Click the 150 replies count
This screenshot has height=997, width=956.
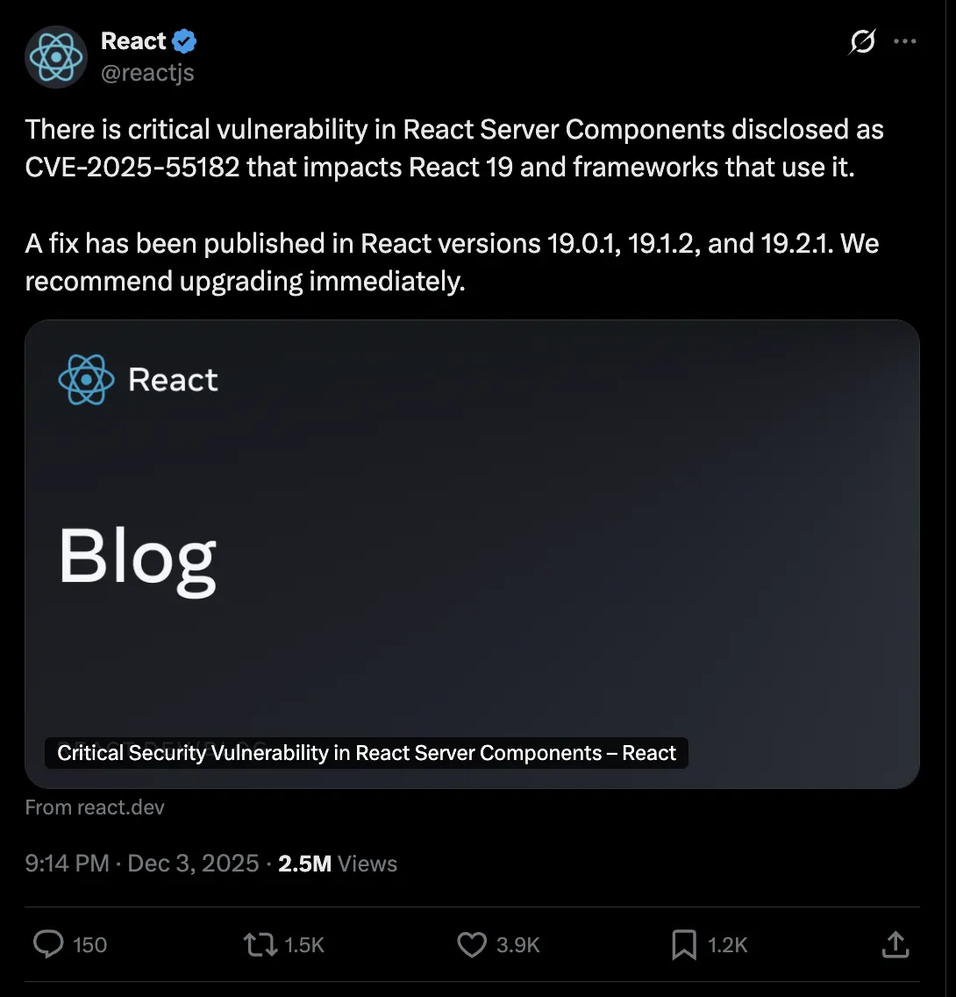click(x=89, y=945)
